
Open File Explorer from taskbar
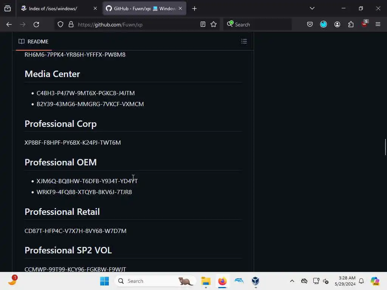(x=206, y=281)
